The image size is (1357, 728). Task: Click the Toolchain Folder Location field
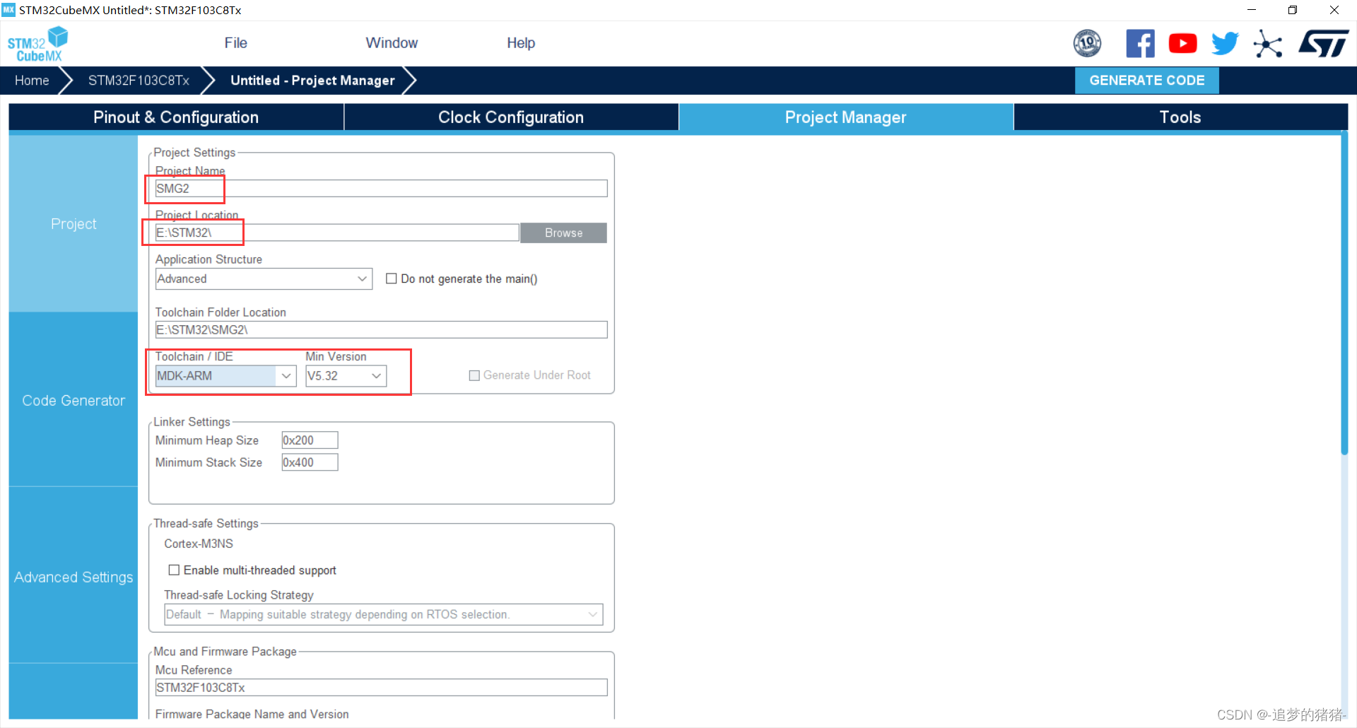(x=381, y=330)
